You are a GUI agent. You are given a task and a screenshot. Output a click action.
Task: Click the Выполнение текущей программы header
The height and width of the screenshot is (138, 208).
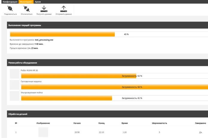tap(108, 25)
